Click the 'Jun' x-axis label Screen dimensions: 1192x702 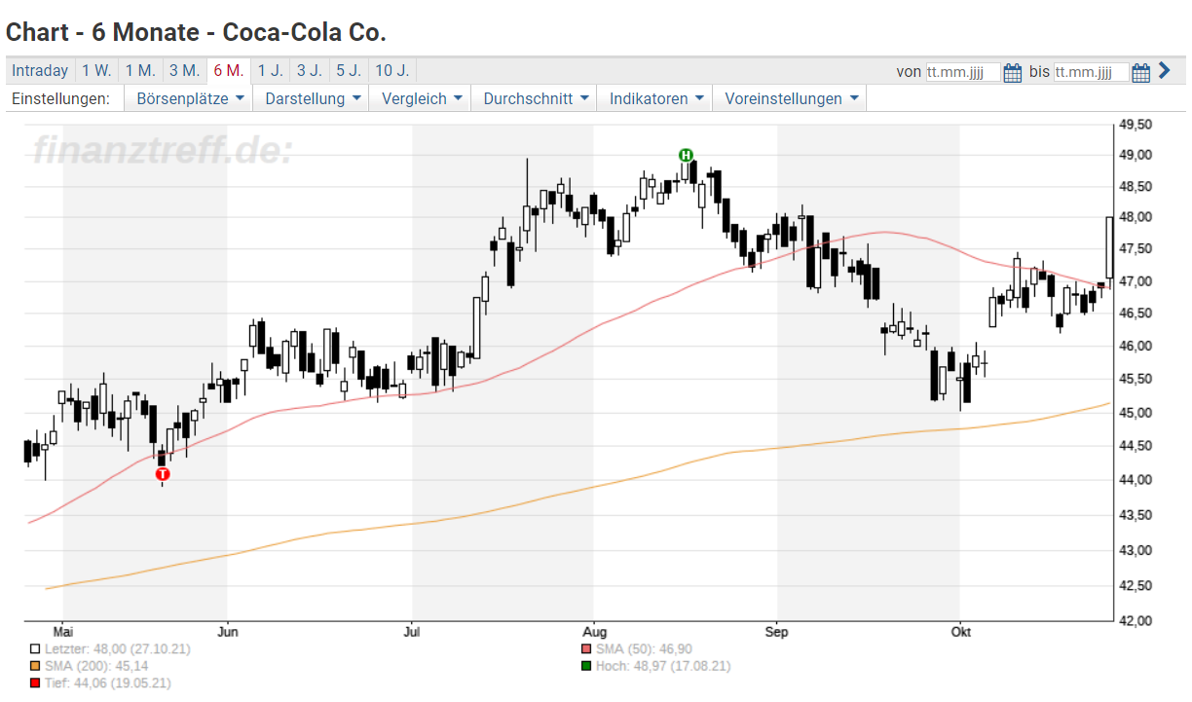point(227,630)
